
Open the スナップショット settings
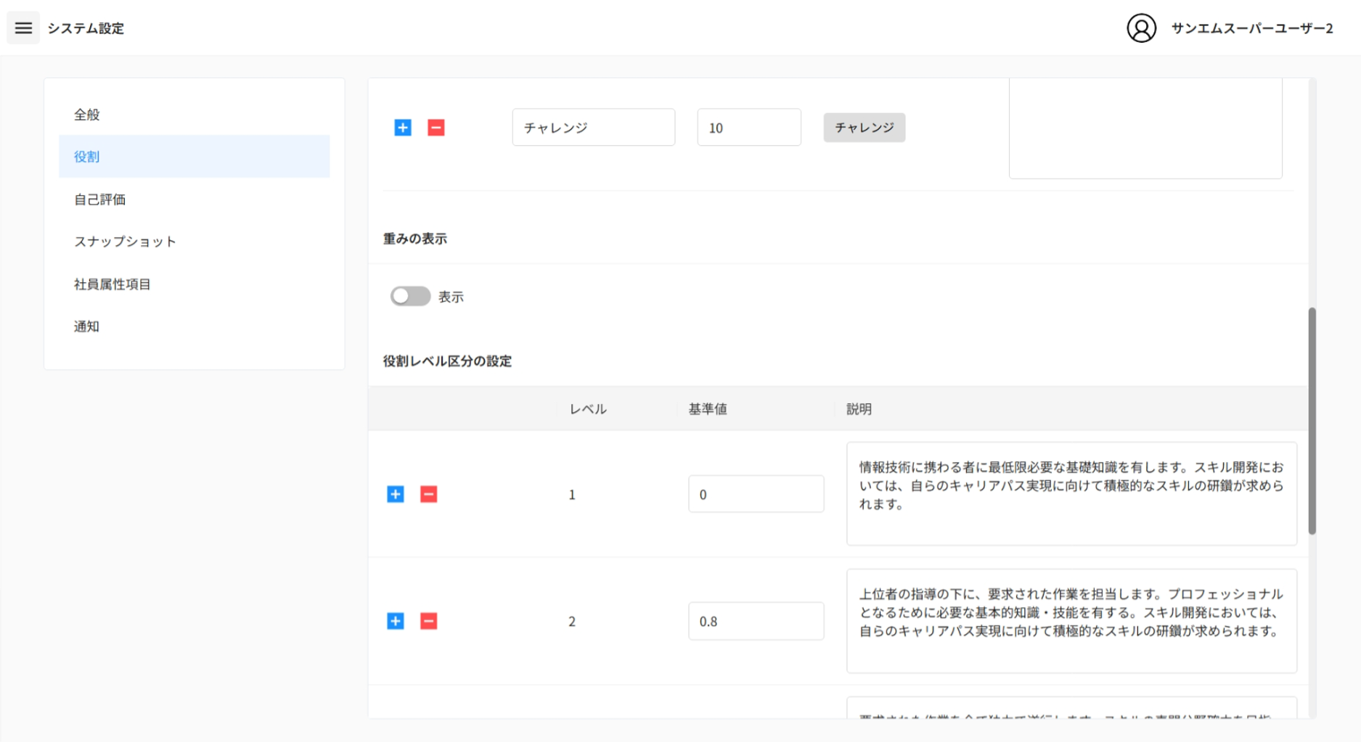pos(194,242)
